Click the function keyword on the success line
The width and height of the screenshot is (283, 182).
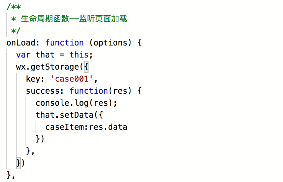tap(89, 91)
